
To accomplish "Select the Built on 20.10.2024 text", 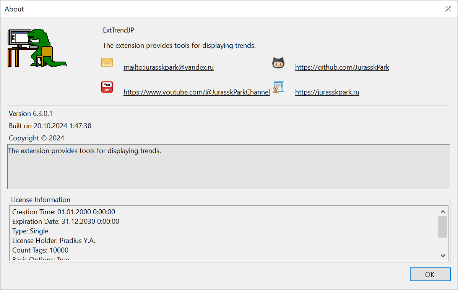I will point(50,126).
